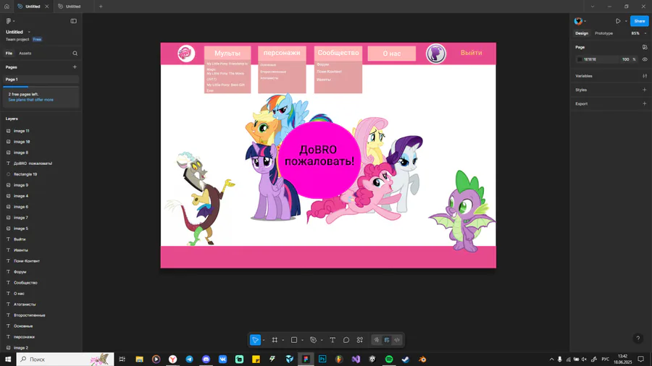Switch to Dev Mode in the toolbar toggle
The image size is (652, 366).
(397, 340)
